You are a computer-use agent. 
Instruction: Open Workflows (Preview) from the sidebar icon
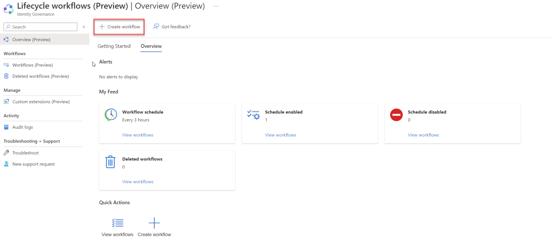[x=6, y=65]
